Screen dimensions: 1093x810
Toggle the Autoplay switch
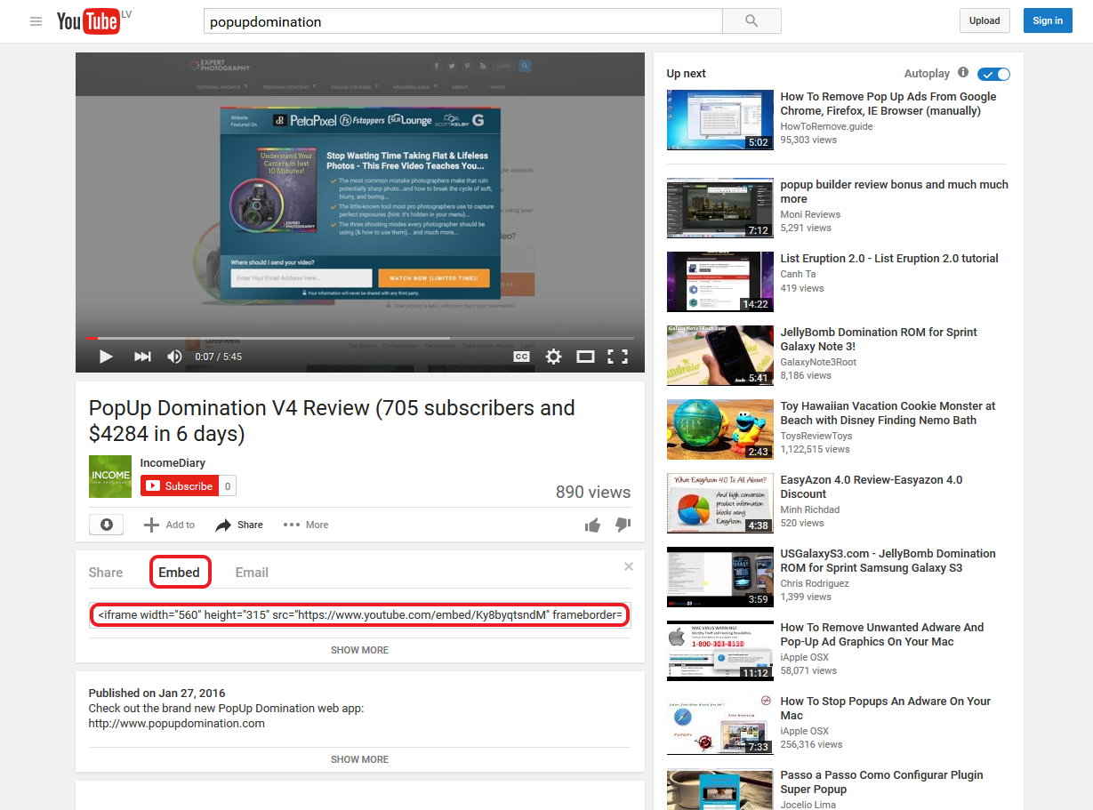993,74
